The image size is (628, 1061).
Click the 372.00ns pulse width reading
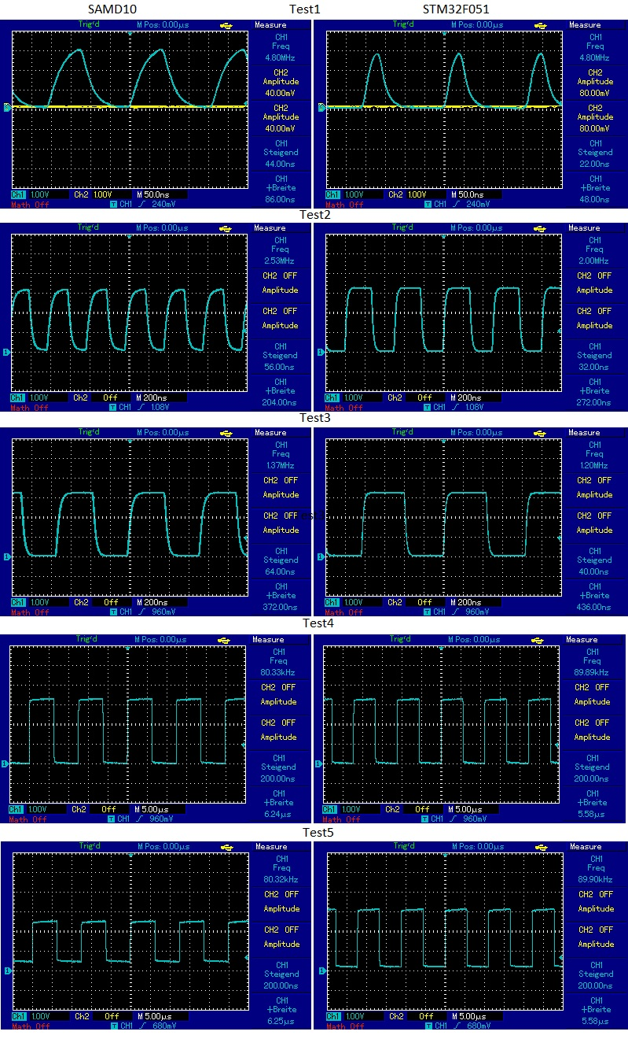point(281,607)
